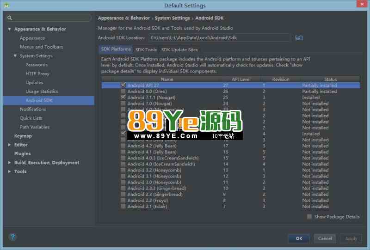Toggle the Android API 27 checkbox
Image resolution: width=370 pixels, height=250 pixels.
(x=123, y=85)
